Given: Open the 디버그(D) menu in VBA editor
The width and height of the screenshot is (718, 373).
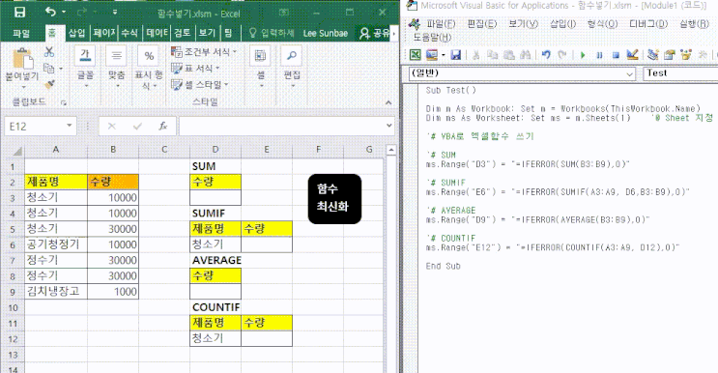Looking at the screenshot, I should click(x=648, y=24).
